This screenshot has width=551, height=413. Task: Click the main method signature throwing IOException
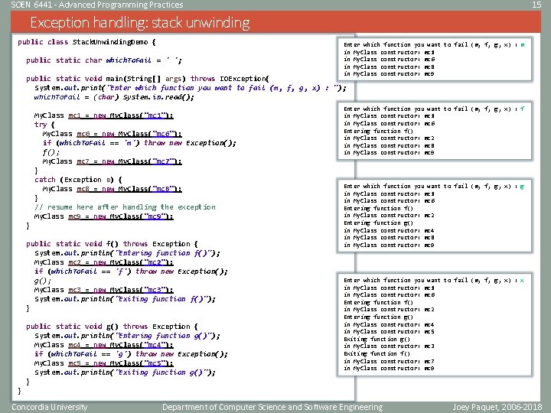[147, 79]
